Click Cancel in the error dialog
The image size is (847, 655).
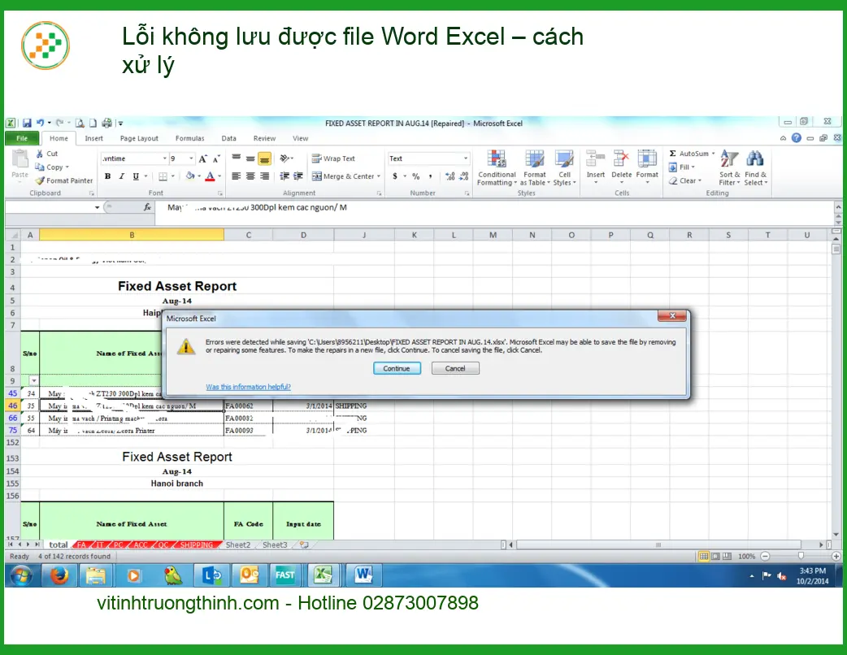click(x=455, y=368)
